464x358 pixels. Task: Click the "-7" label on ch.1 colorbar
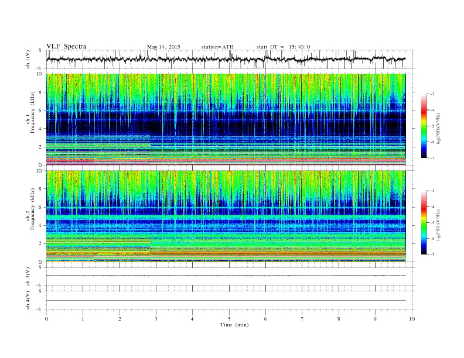pyautogui.click(x=432, y=158)
